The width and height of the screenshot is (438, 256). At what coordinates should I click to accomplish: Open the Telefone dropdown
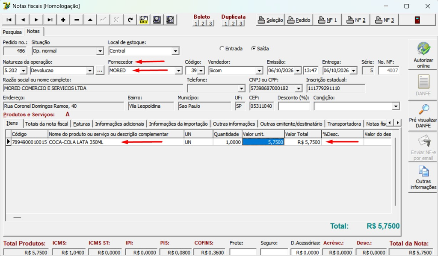point(241,88)
